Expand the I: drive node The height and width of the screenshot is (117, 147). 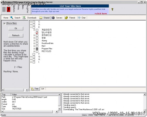tap(31, 62)
